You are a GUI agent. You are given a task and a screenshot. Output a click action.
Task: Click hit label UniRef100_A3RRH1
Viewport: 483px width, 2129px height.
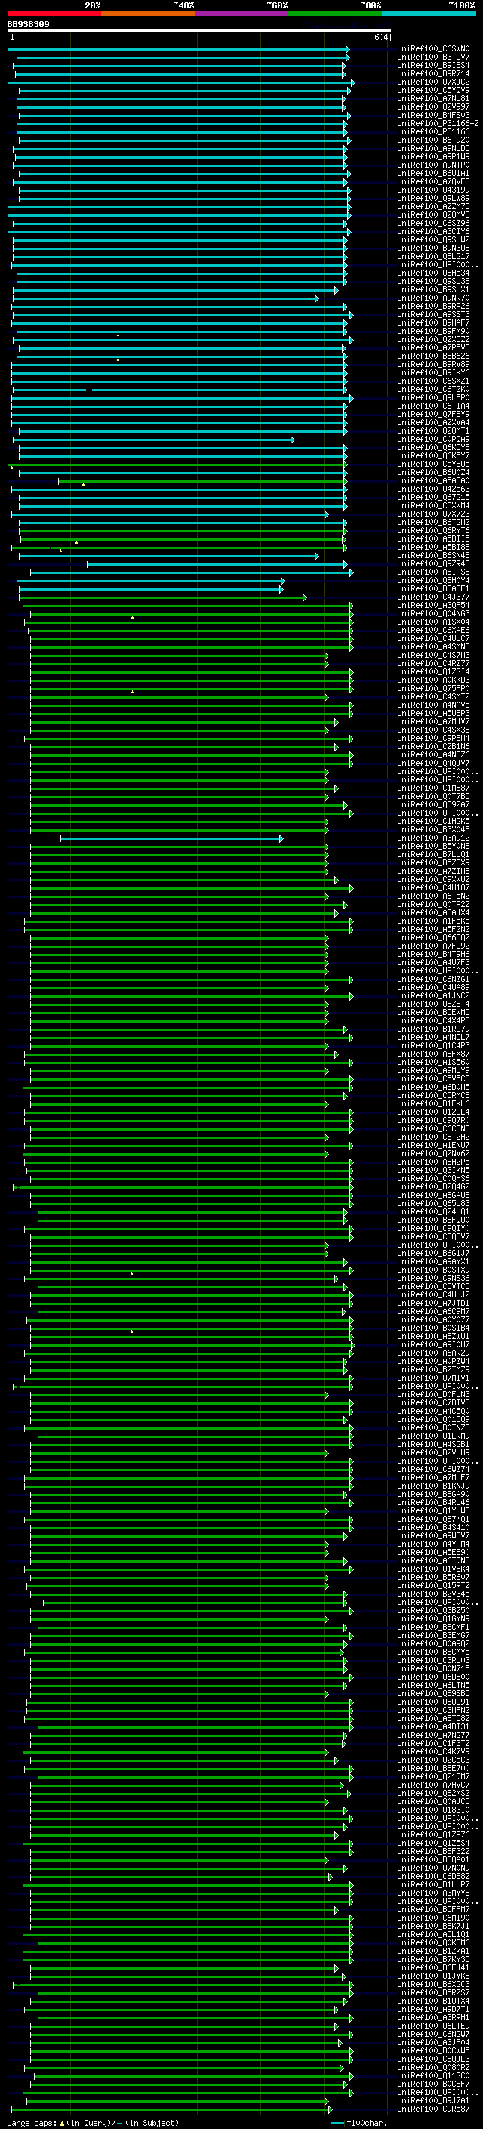[433, 2018]
